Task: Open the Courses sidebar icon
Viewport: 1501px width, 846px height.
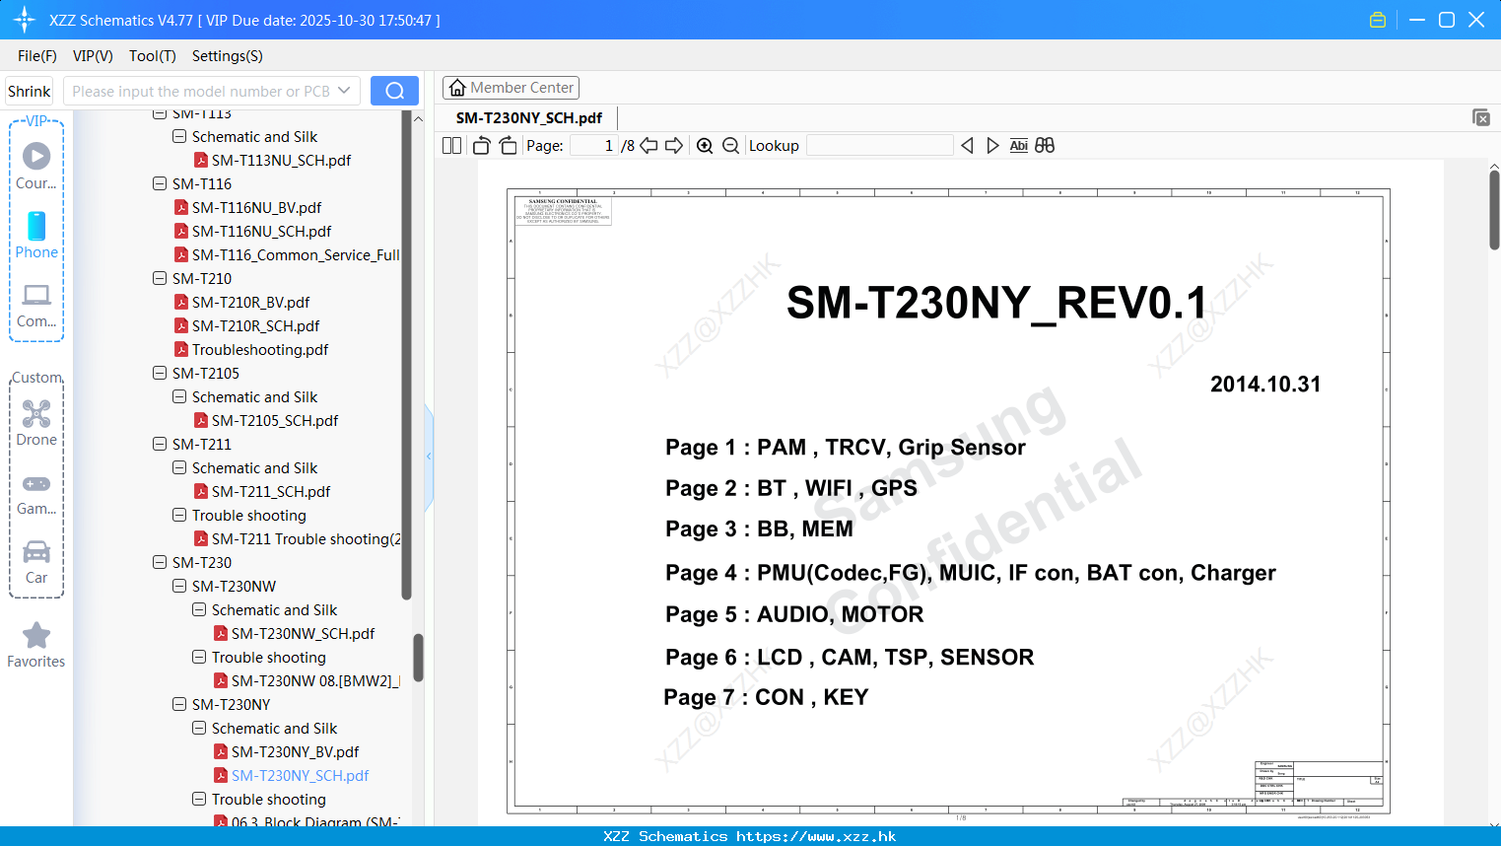Action: [x=36, y=167]
